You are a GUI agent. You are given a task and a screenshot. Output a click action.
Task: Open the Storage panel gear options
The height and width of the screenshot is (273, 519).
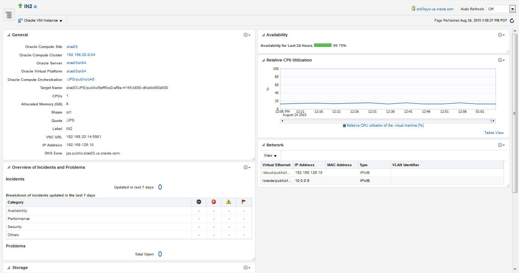click(247, 268)
